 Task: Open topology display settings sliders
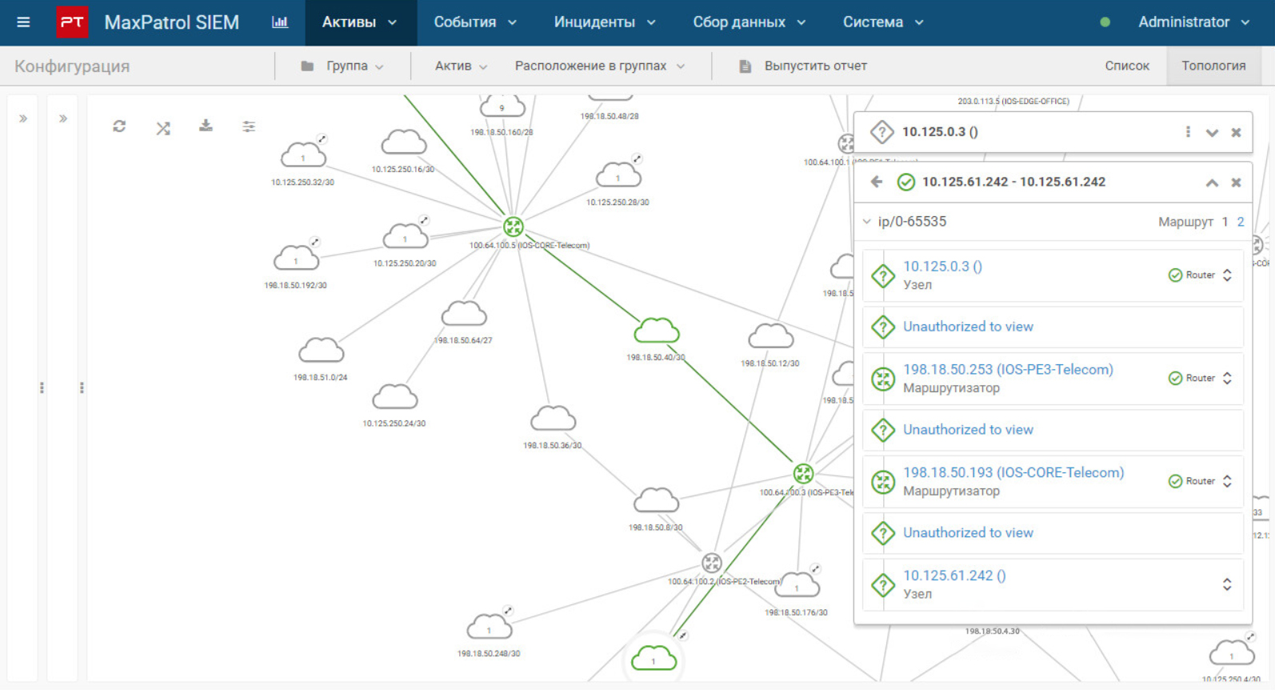249,126
